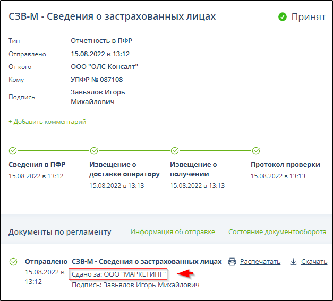Click the Сдано за: ООО "МАРКЕТИНГ" text
The width and height of the screenshot is (333, 301).
[x=118, y=274]
